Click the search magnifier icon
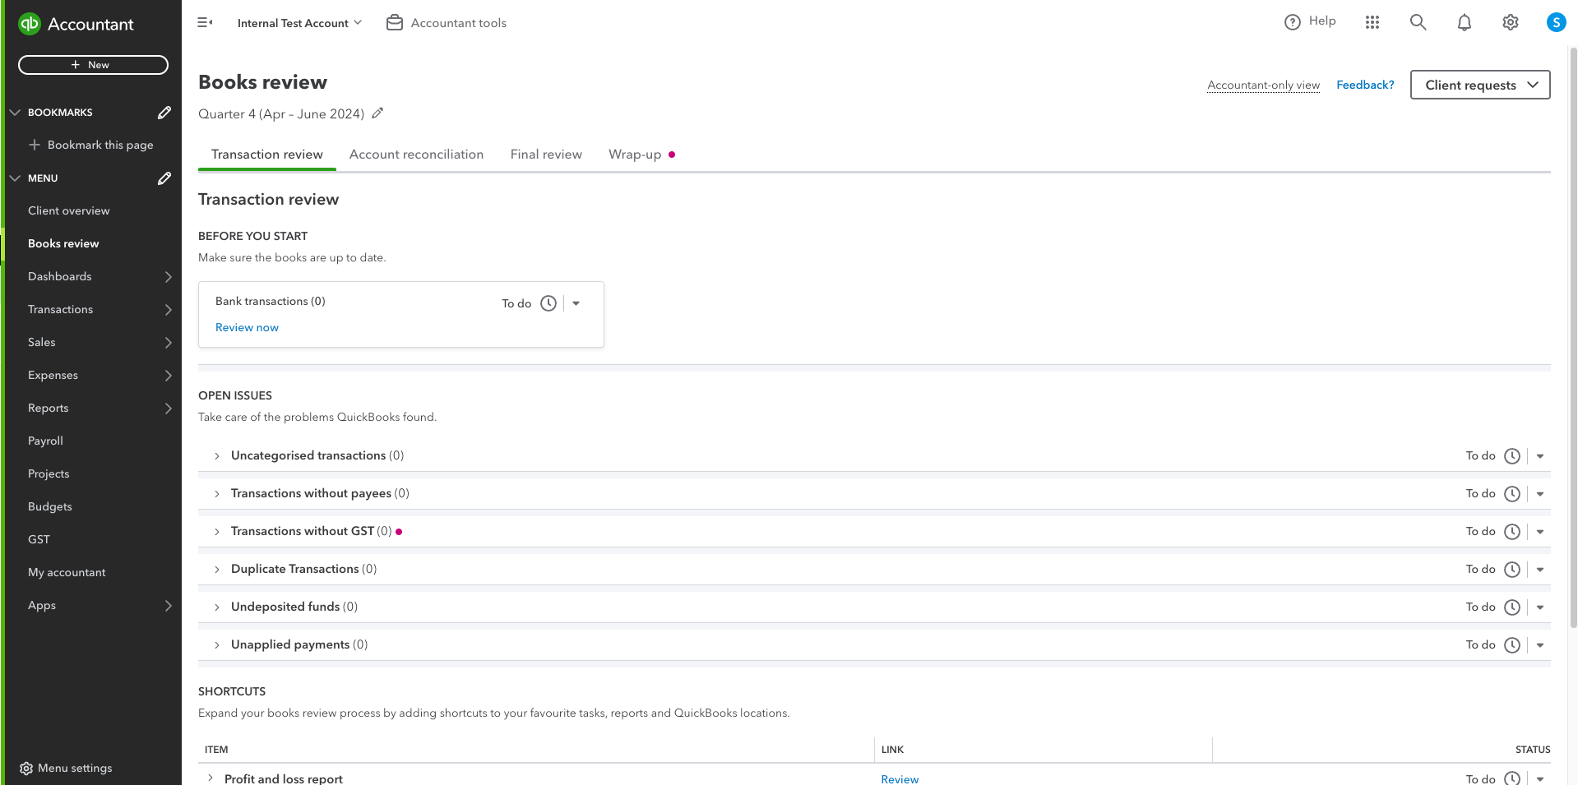The width and height of the screenshot is (1578, 785). click(1418, 23)
